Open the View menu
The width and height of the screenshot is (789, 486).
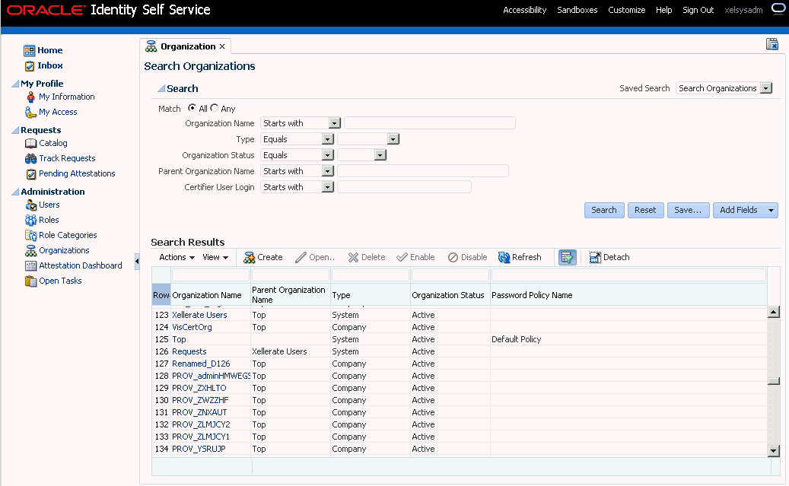pos(215,258)
